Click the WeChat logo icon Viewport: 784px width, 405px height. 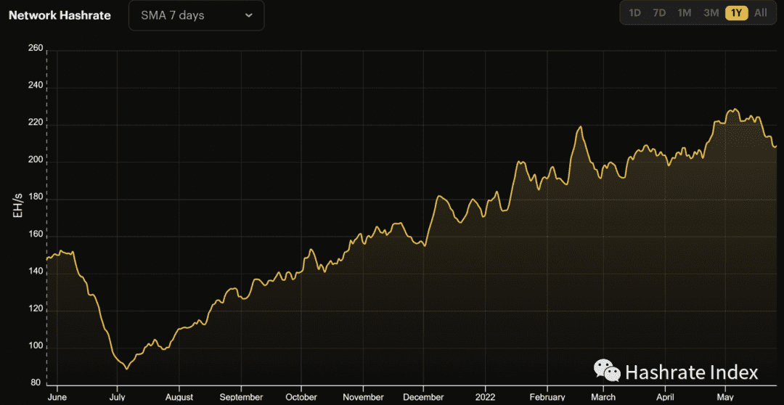click(608, 371)
